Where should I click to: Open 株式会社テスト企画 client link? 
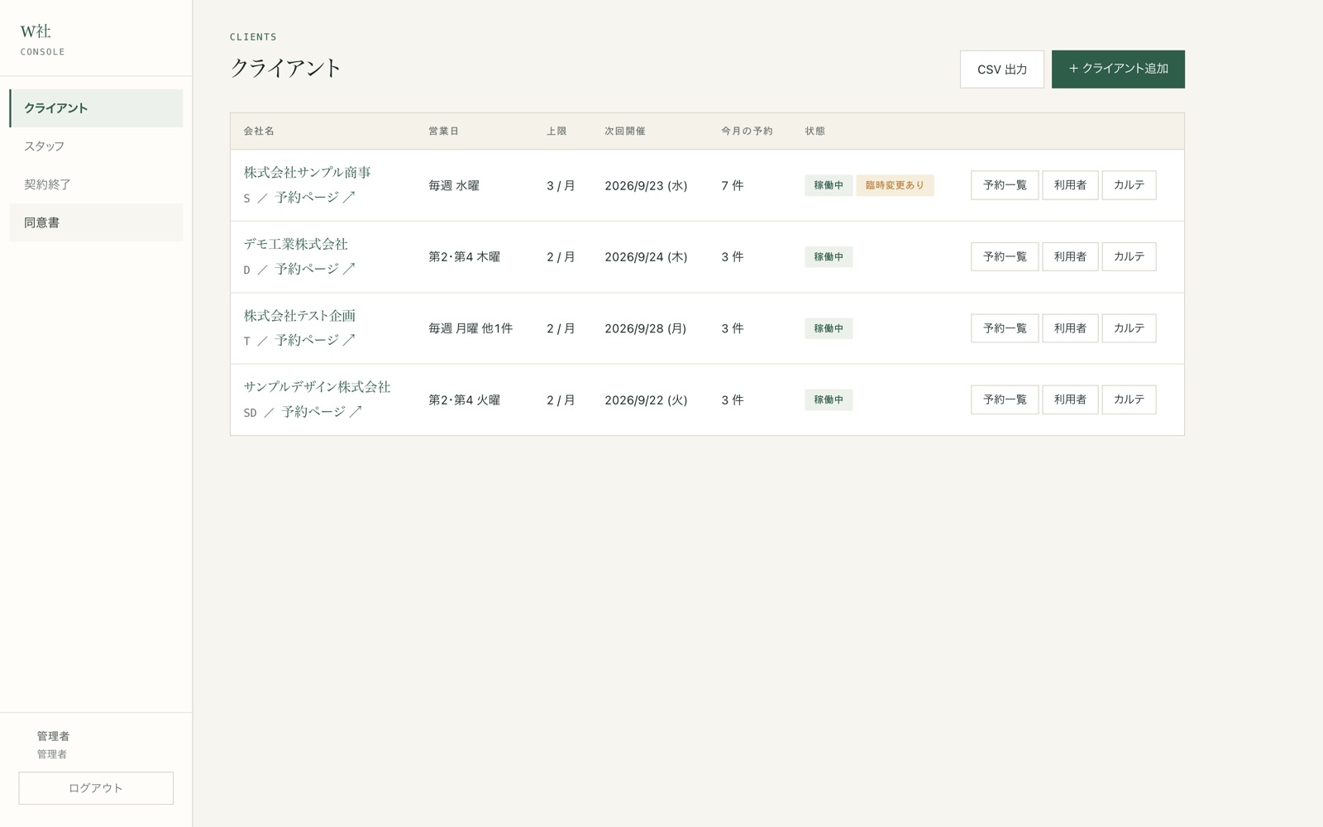pyautogui.click(x=299, y=315)
